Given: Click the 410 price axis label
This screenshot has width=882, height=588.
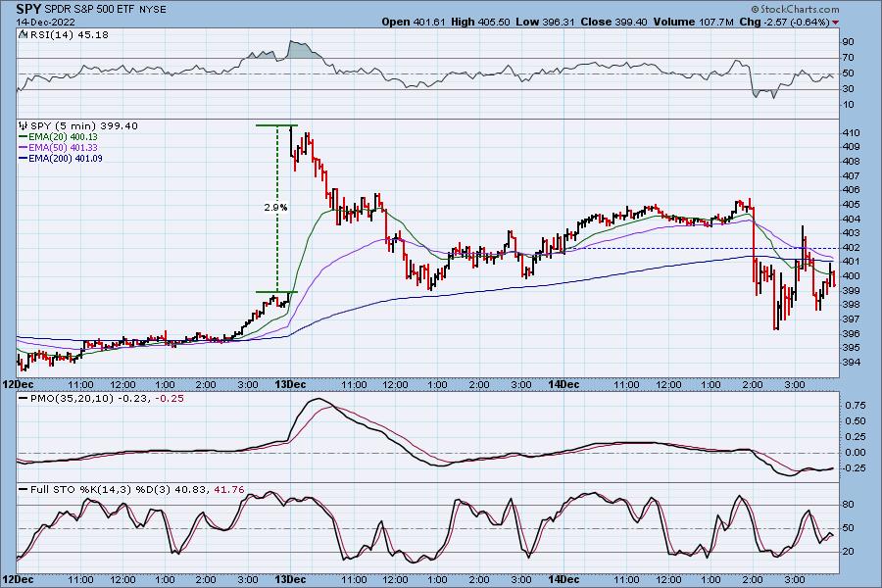Looking at the screenshot, I should click(851, 133).
